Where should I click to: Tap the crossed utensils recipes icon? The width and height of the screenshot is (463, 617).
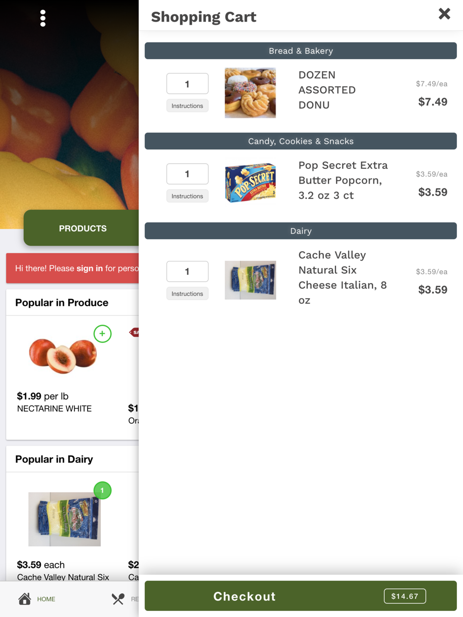pos(118,598)
